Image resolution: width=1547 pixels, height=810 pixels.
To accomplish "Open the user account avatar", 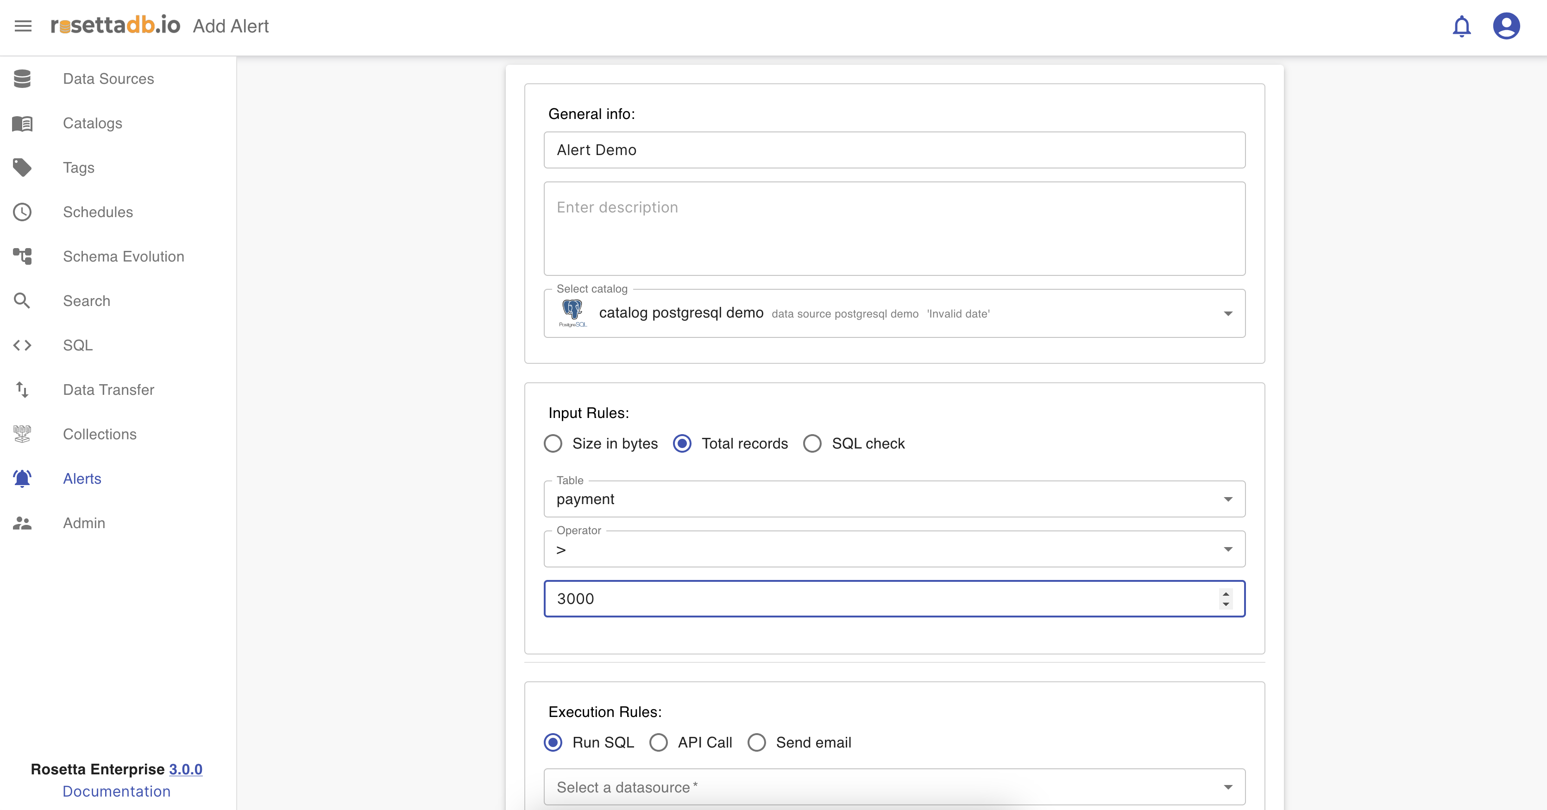I will coord(1506,26).
